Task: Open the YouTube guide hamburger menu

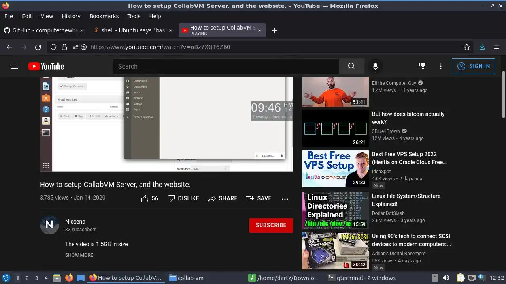Action: 14,66
